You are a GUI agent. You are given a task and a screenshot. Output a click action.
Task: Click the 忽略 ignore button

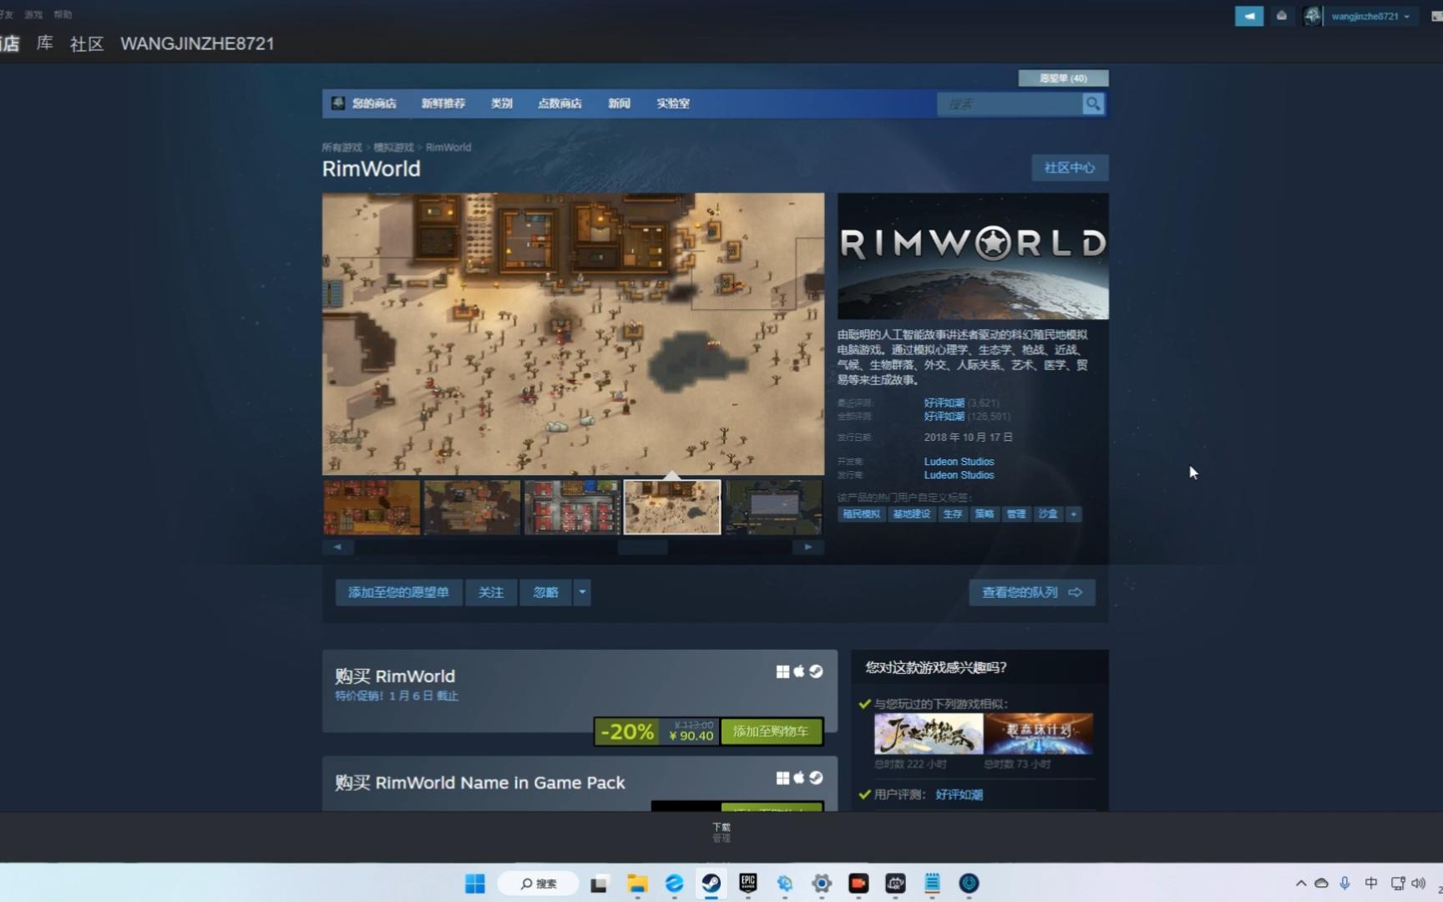point(545,592)
